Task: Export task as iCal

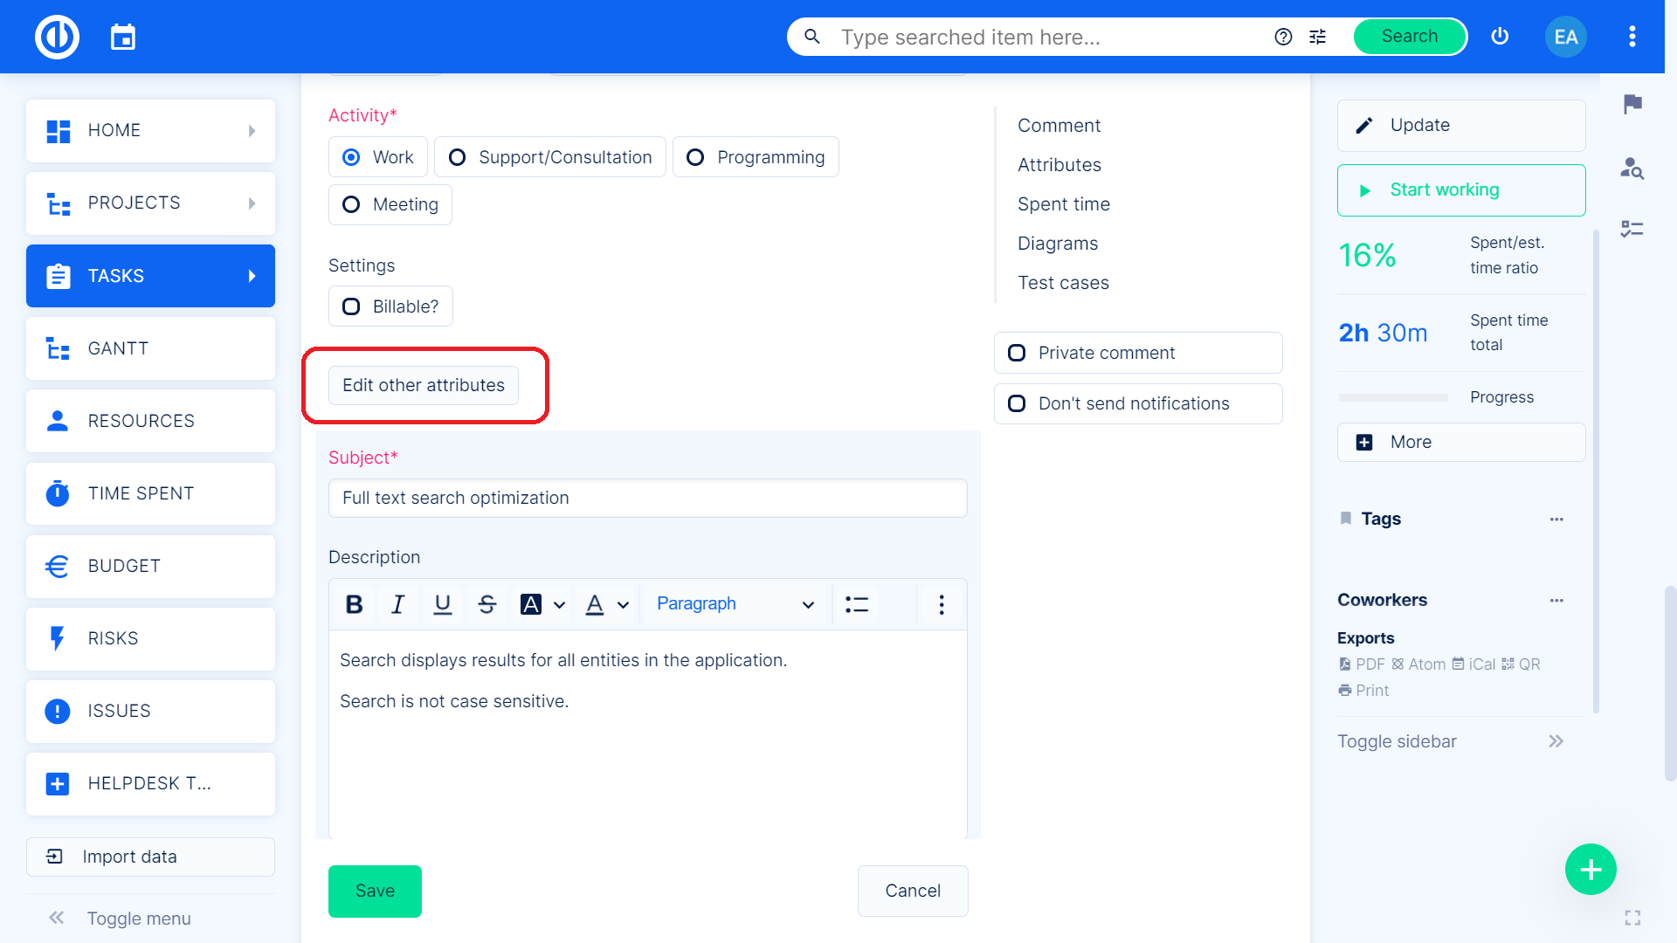Action: (1473, 664)
